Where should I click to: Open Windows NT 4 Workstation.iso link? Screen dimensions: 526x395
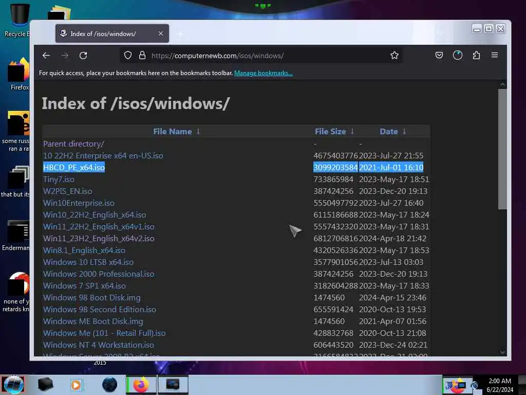point(98,345)
